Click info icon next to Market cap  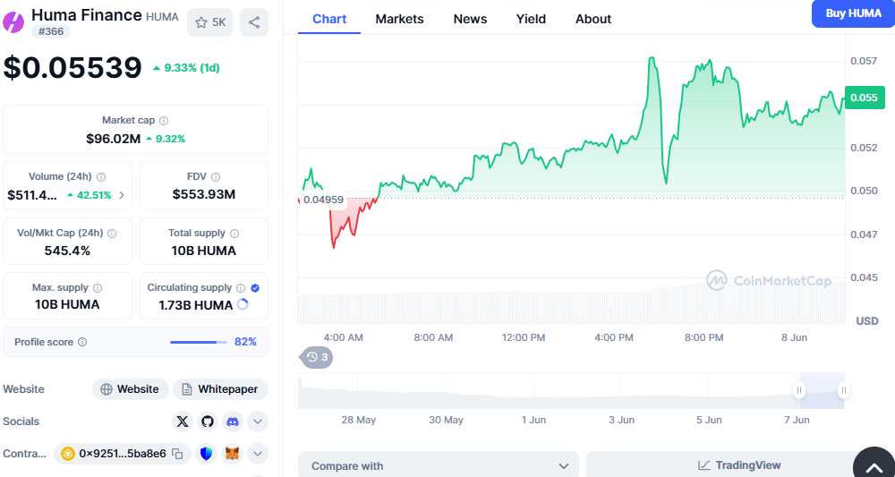[164, 121]
